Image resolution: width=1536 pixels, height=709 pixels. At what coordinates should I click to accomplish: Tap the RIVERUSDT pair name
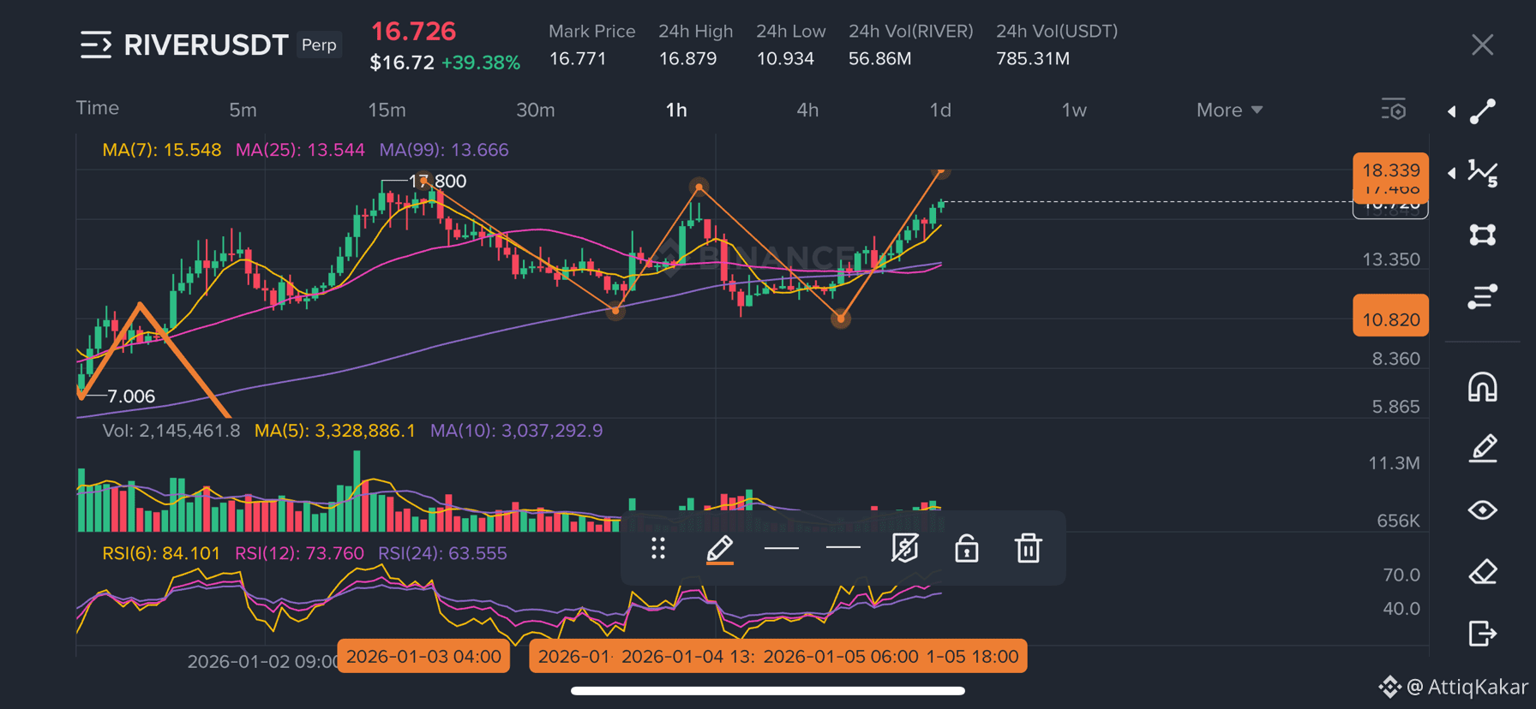click(206, 45)
